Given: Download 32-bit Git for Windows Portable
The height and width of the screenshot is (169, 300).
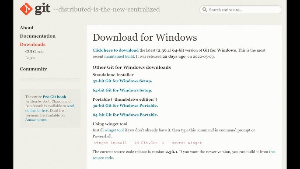Looking at the screenshot, I should (125, 106).
